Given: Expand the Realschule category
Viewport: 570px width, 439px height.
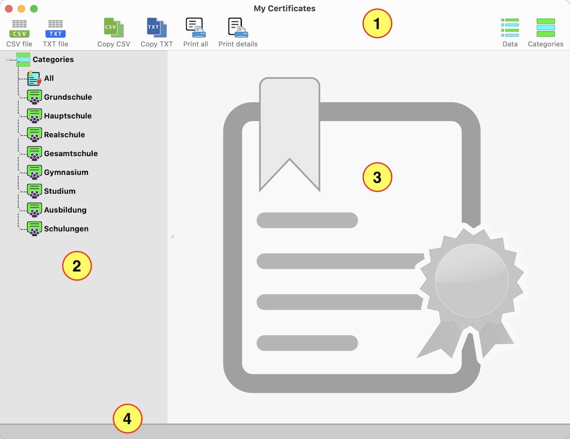Looking at the screenshot, I should pos(19,135).
